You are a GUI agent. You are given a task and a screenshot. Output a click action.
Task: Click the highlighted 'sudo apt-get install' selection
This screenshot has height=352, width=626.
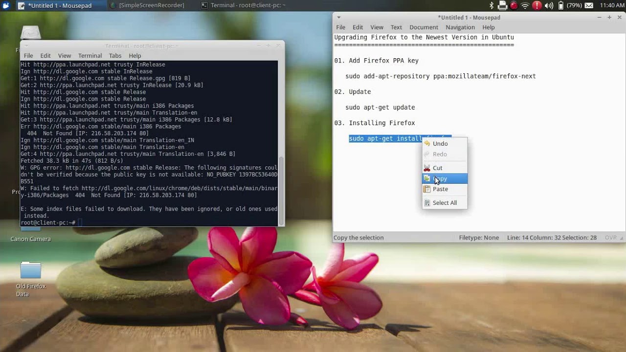pyautogui.click(x=385, y=139)
